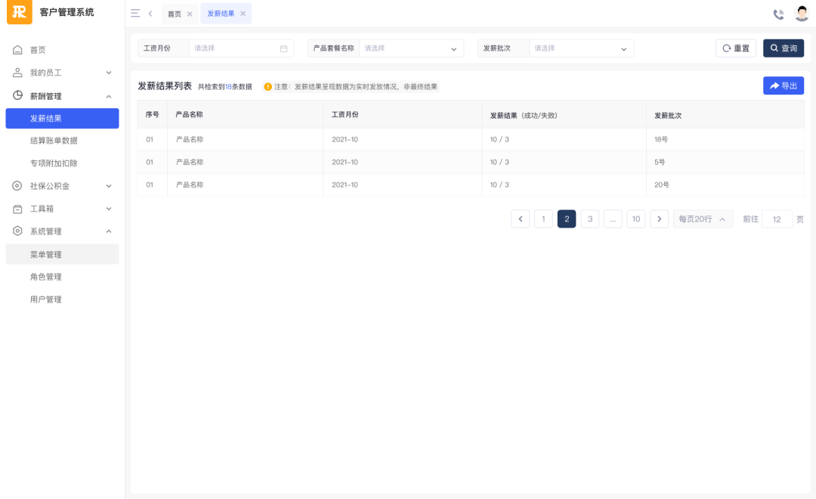Click the 前往 page number input field
This screenshot has height=499, width=816.
[x=777, y=219]
